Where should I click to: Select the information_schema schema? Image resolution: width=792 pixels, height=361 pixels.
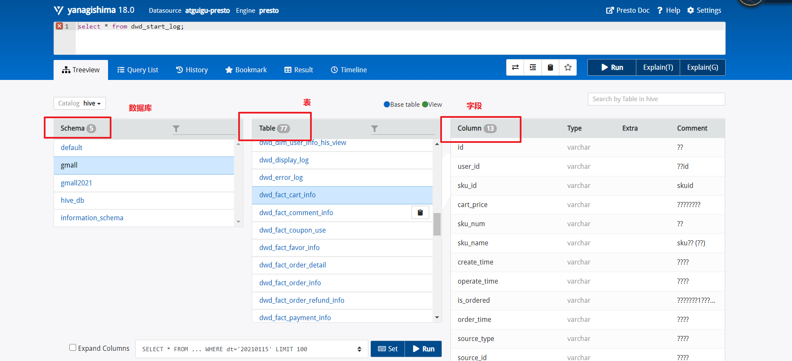pyautogui.click(x=144, y=218)
